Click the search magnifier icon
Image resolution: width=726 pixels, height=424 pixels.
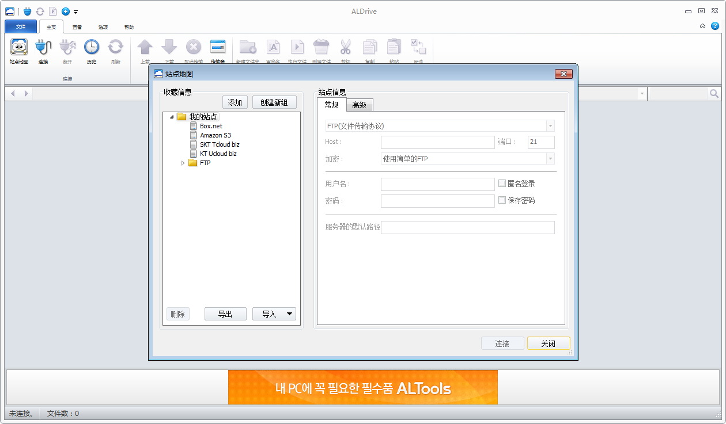tap(714, 93)
